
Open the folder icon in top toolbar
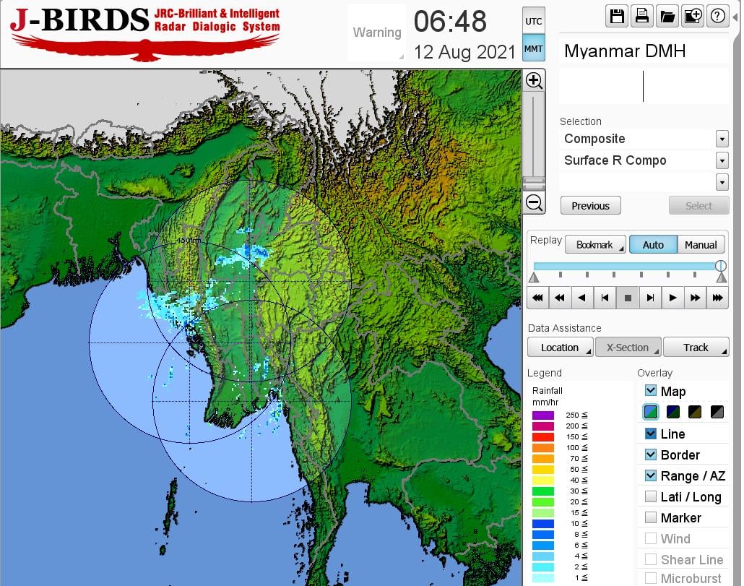coord(667,16)
